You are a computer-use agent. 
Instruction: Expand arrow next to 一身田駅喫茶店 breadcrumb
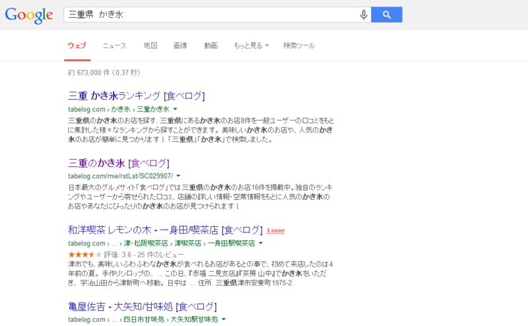260,243
